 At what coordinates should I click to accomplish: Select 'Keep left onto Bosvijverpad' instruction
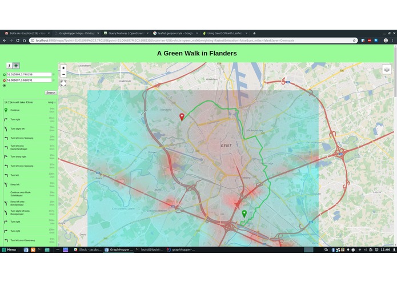point(30,203)
